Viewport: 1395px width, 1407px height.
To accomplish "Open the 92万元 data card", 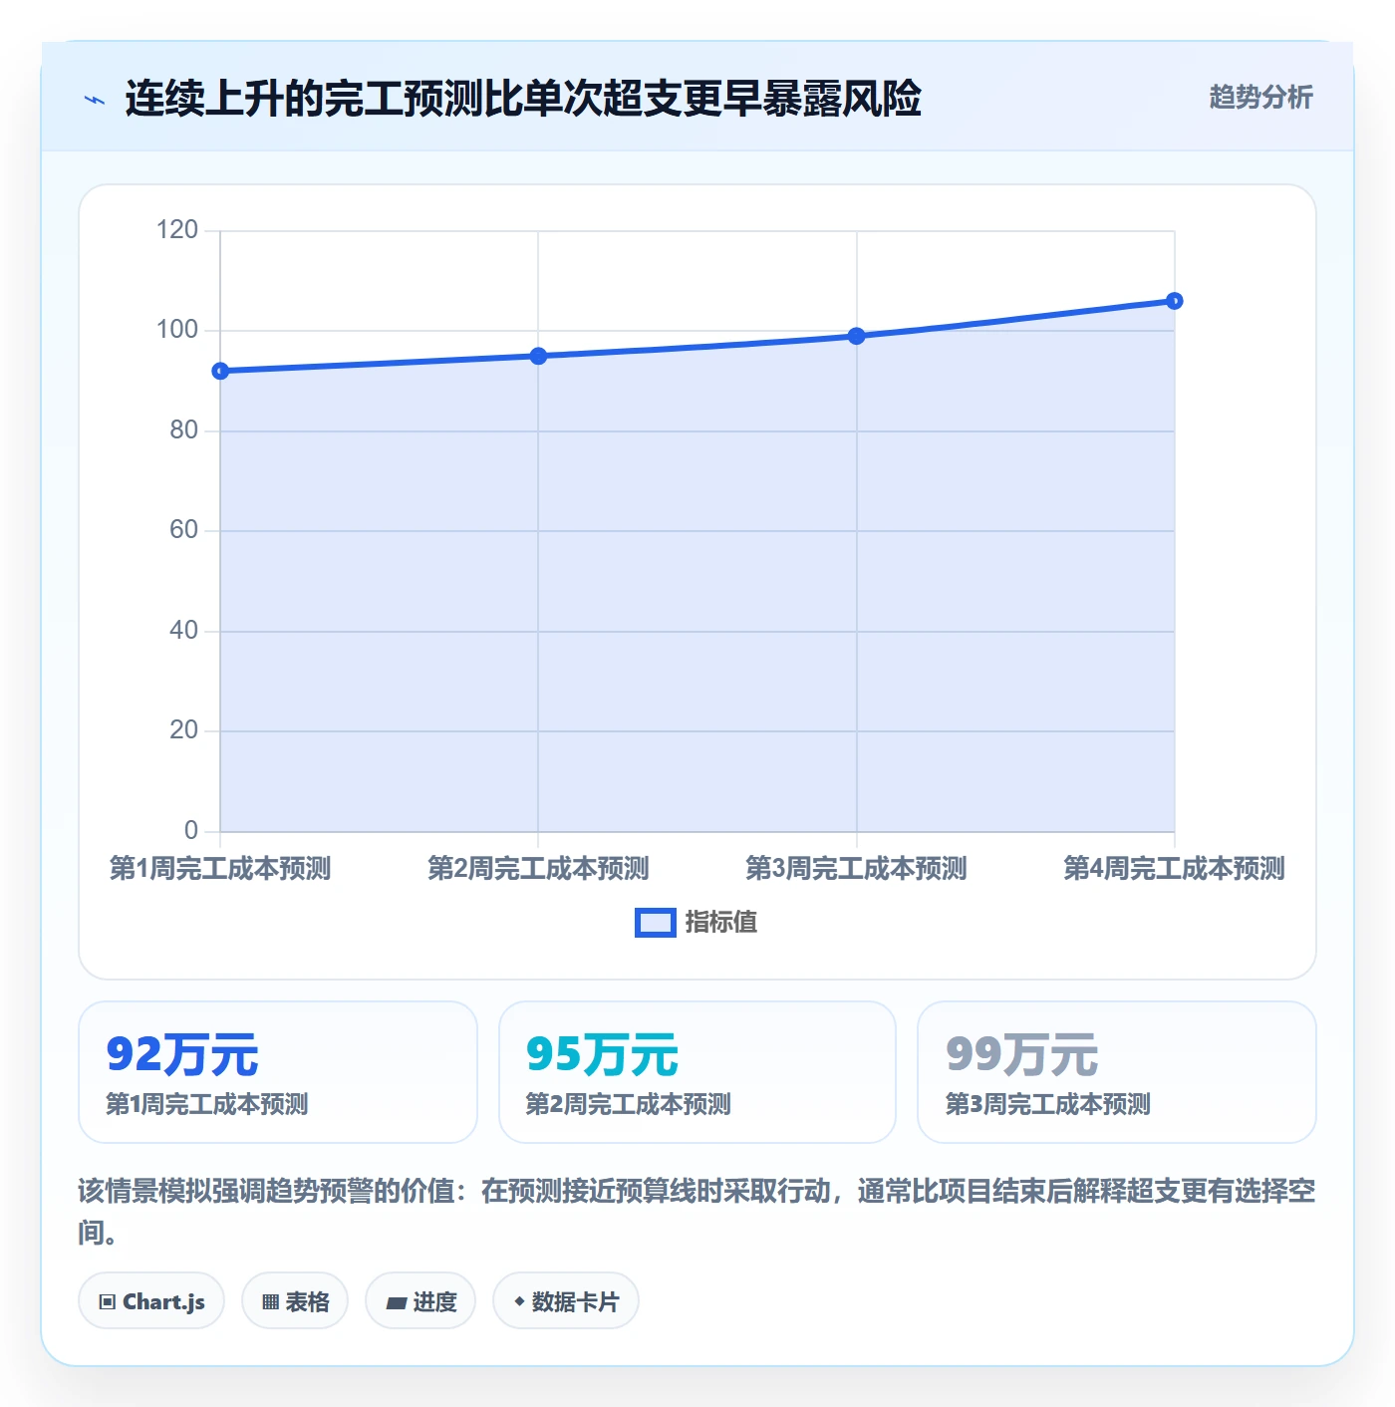I will click(278, 1072).
